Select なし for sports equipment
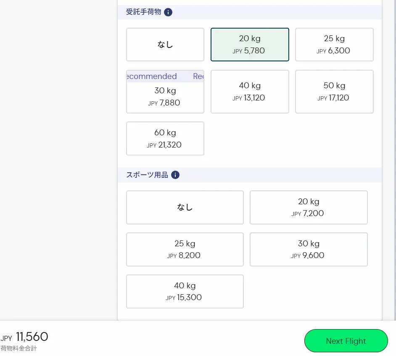The image size is (396, 356). point(185,207)
